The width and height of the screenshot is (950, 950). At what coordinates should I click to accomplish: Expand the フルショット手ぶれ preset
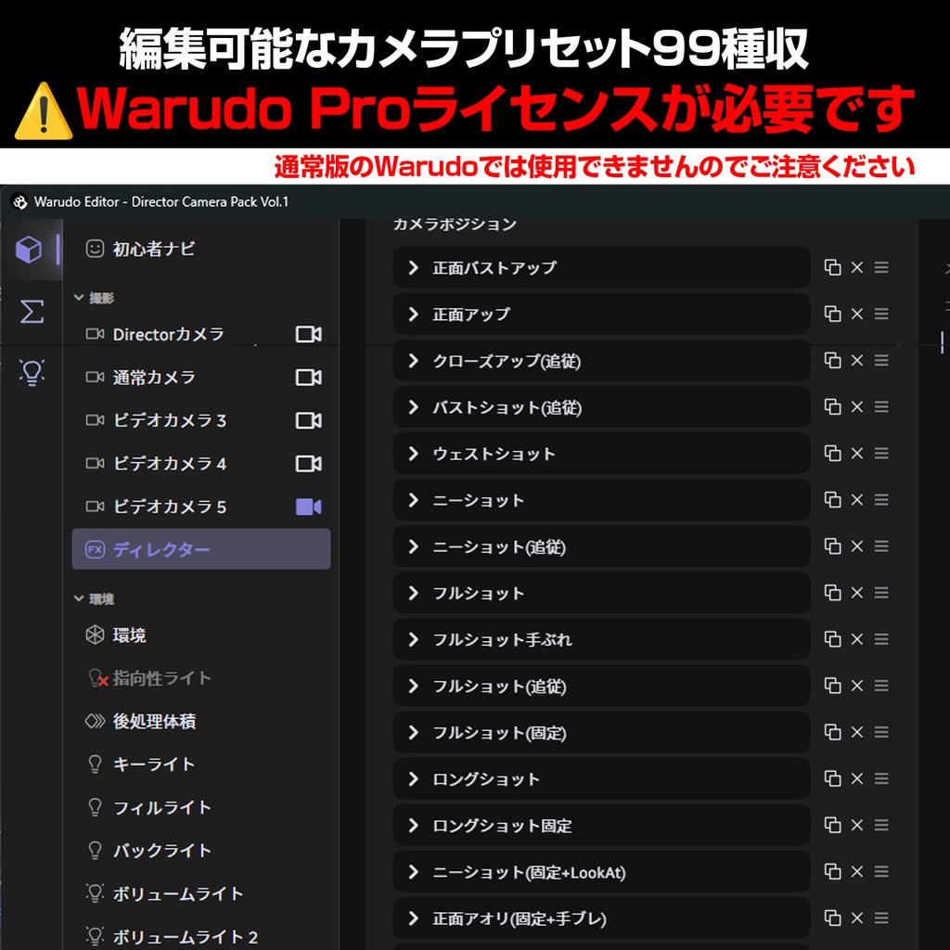click(x=413, y=639)
